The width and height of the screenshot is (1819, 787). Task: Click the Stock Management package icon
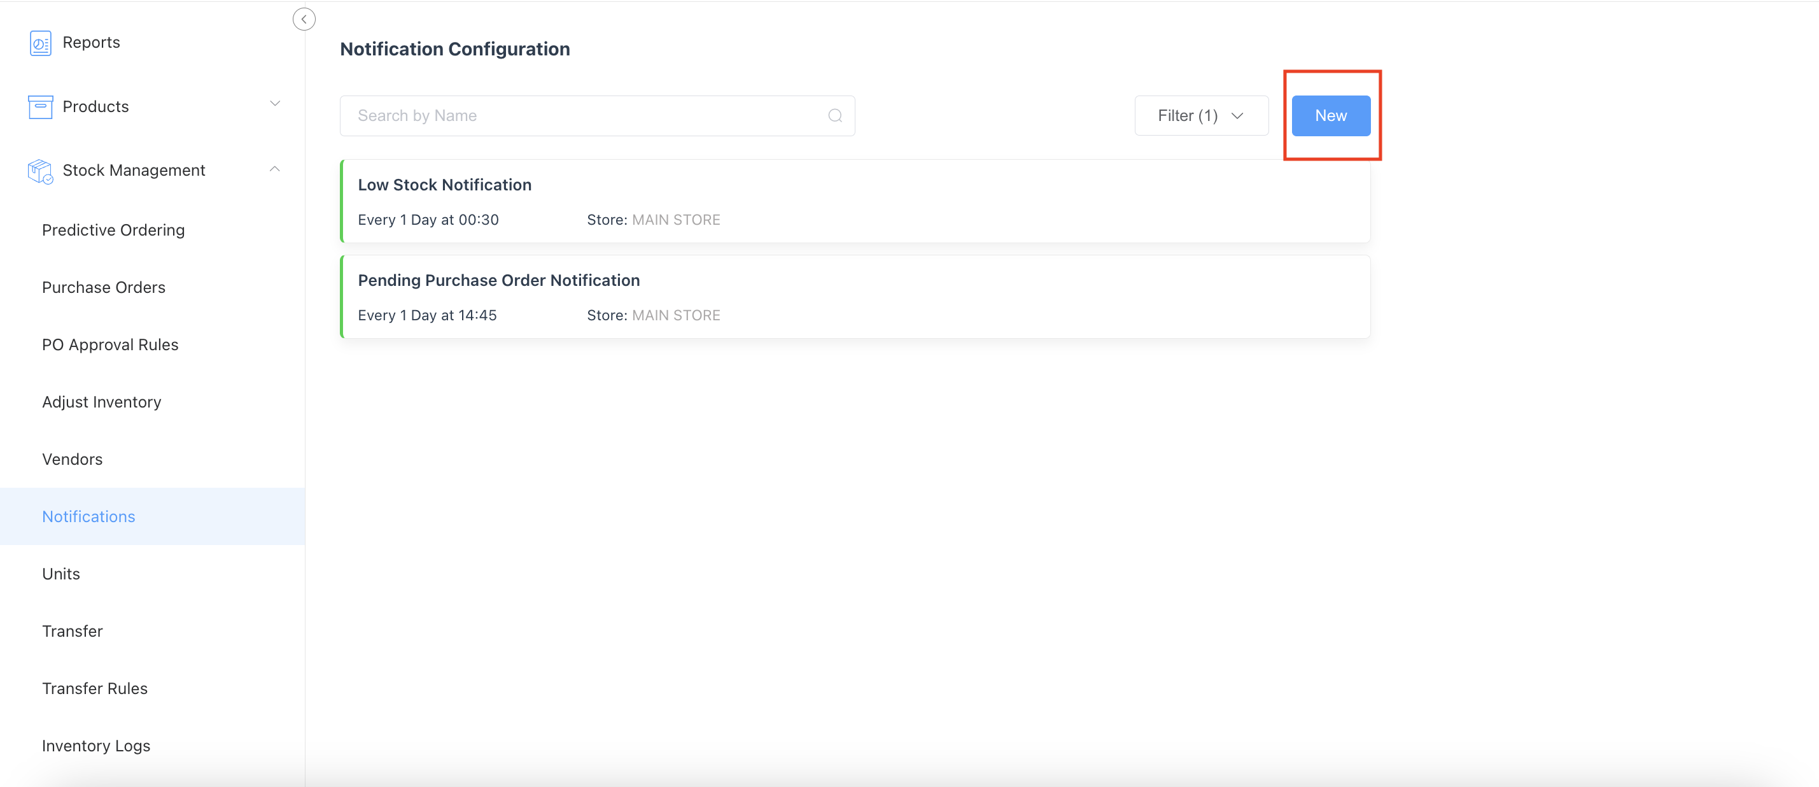point(39,170)
